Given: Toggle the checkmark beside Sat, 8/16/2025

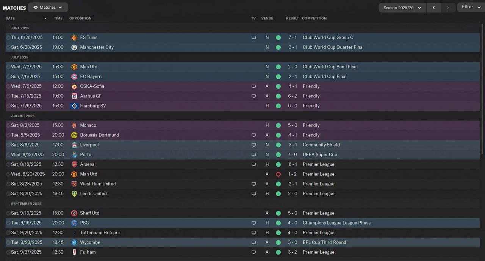Looking at the screenshot, I should tap(8, 164).
